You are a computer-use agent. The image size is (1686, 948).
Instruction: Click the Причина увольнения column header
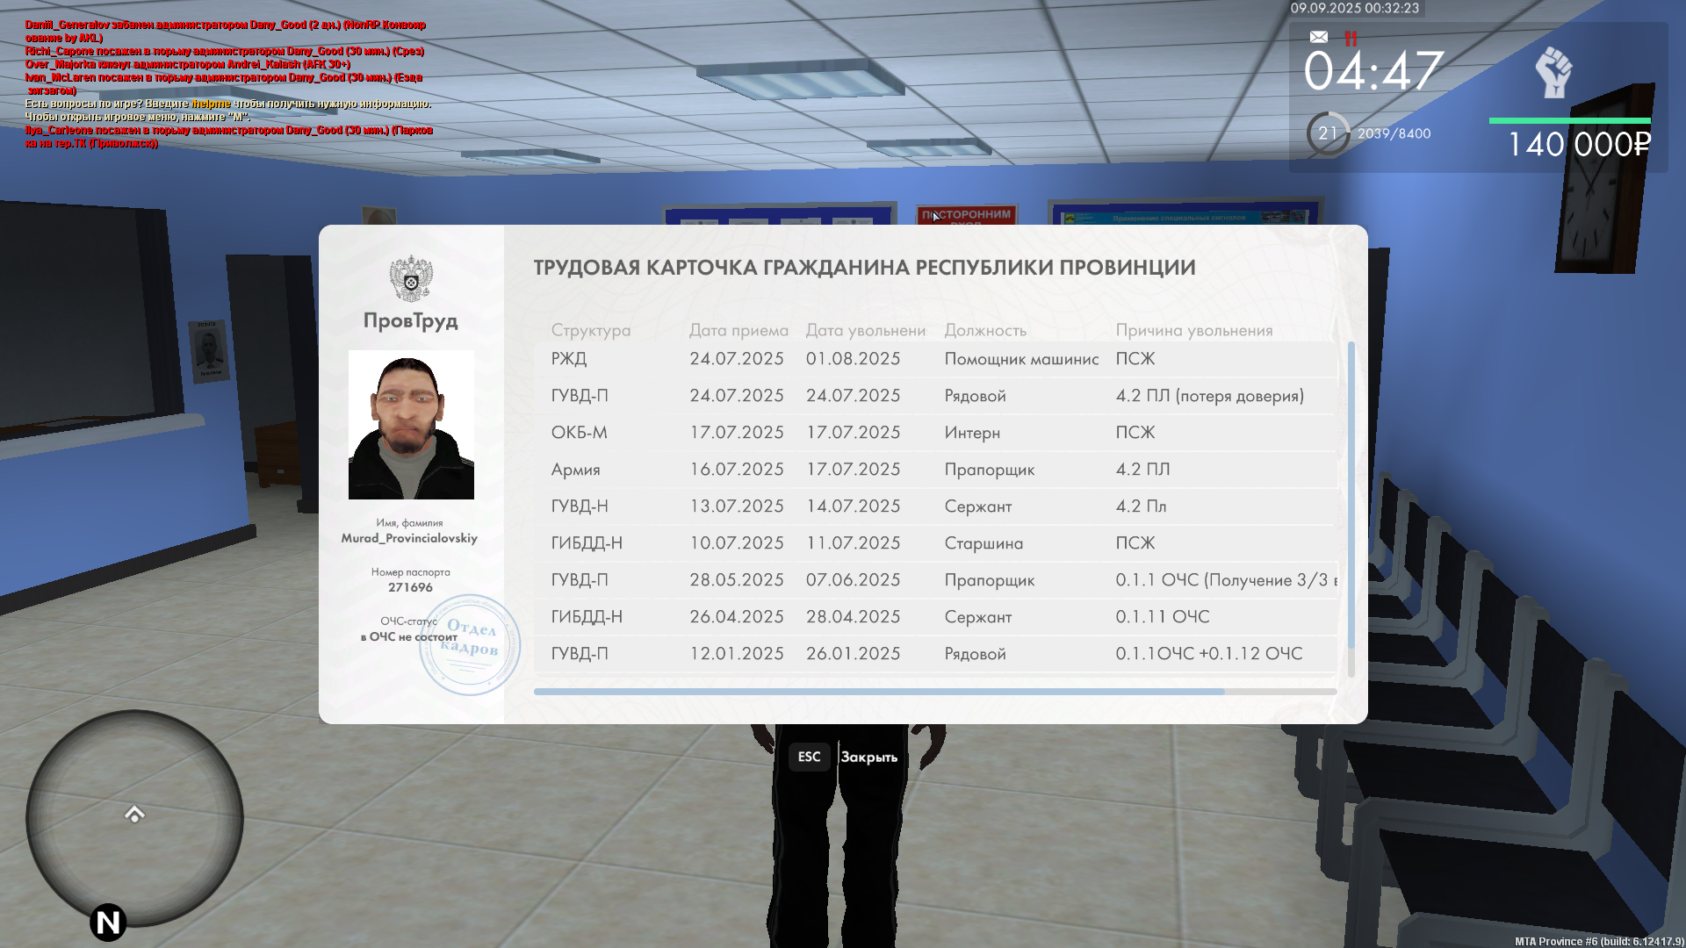[x=1193, y=330]
